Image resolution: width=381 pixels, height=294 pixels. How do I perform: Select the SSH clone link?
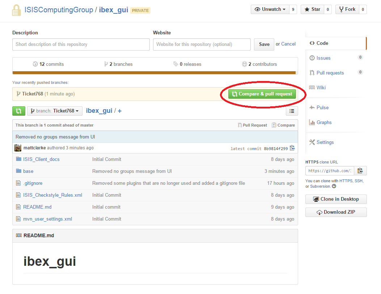[x=359, y=181]
